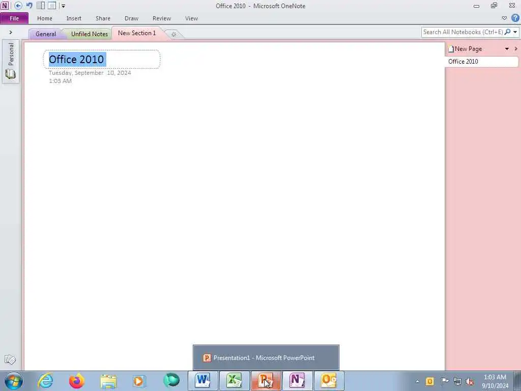Select the General section tab

point(46,34)
